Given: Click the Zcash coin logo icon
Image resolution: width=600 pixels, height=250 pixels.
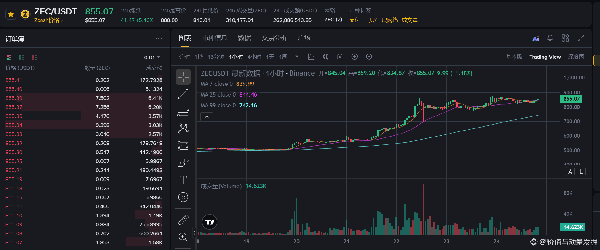Looking at the screenshot, I should tap(25, 14).
